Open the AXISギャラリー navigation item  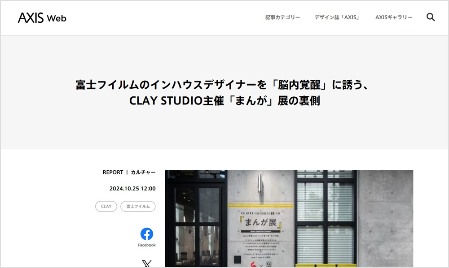[394, 17]
